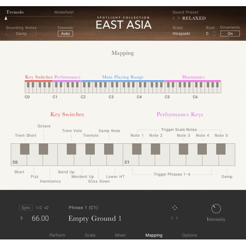This screenshot has height=246, width=246.
Task: Click the Note 5 black key
Action: click(x=221, y=149)
